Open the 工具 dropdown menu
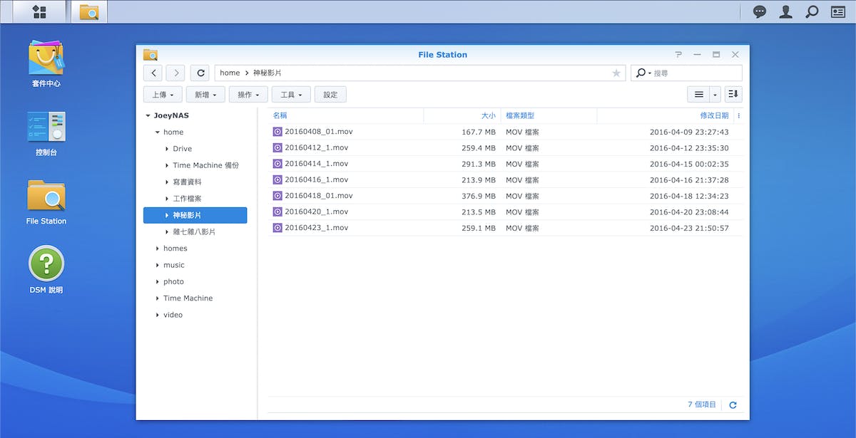This screenshot has height=438, width=856. [x=291, y=94]
